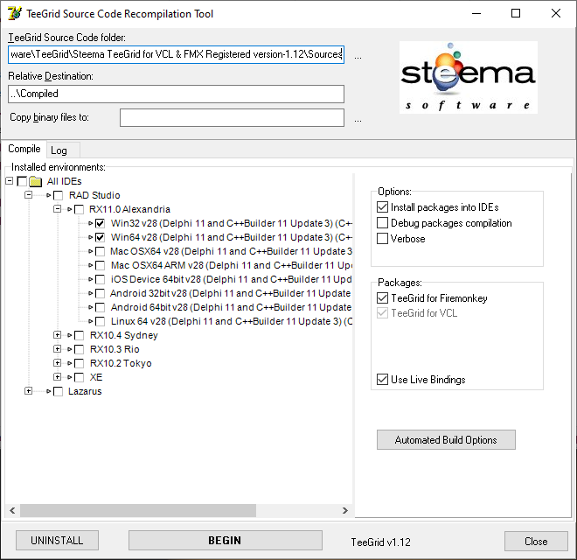Browse for TeeGrid Source Code folder
577x560 pixels.
358,57
